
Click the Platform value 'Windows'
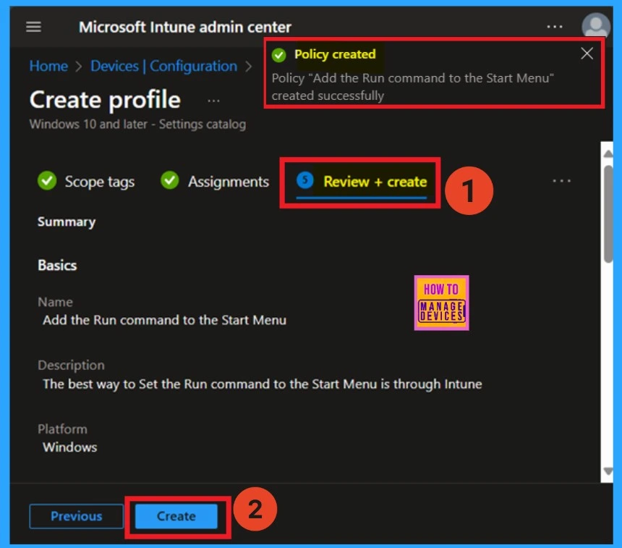[x=70, y=447]
